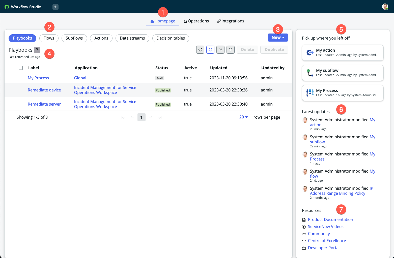
Task: Open the Remediate server playbook
Action: click(x=44, y=104)
